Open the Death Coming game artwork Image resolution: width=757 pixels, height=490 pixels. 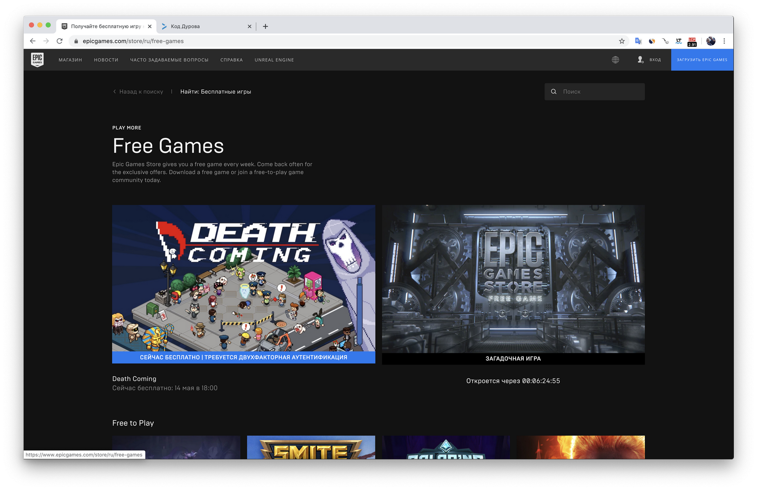244,278
